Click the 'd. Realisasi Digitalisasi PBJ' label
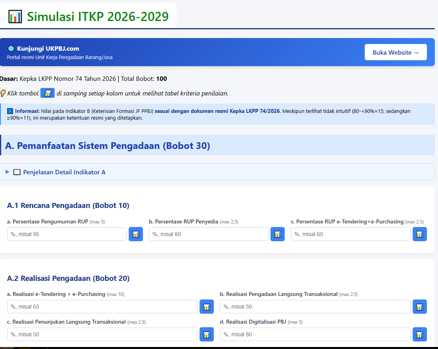This screenshot has height=349, width=438. [x=253, y=322]
